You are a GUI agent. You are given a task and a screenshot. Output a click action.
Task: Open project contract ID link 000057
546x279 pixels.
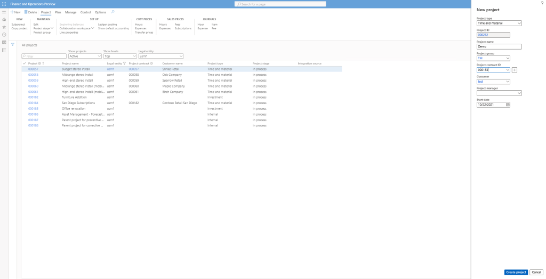(134, 69)
